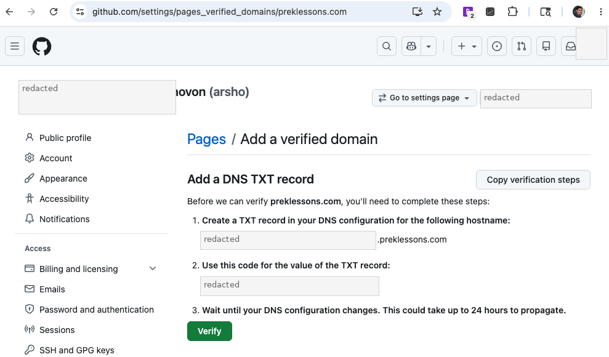Click the redacted TXT hostname field
Viewport: 609px width, 357px height.
point(288,240)
